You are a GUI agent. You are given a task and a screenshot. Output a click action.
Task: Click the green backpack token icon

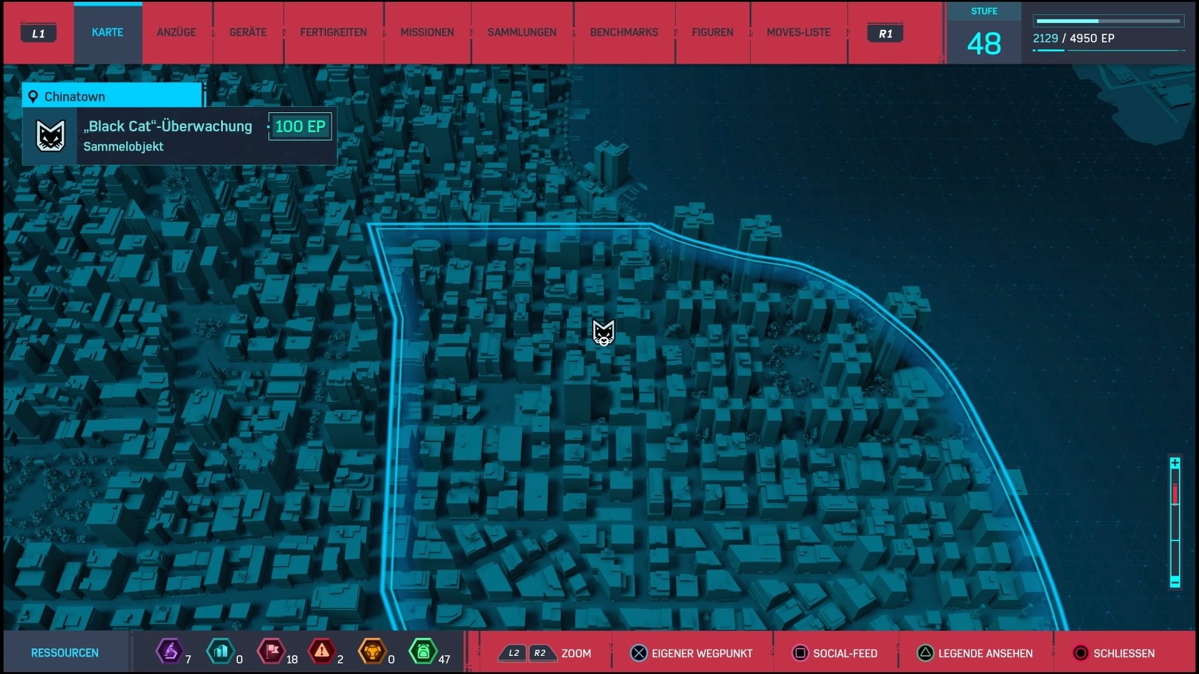click(x=423, y=652)
